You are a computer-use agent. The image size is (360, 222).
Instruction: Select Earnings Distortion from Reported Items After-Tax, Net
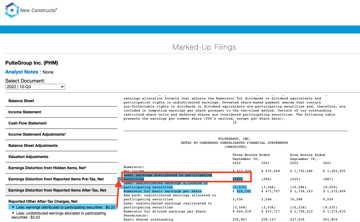pos(61,190)
